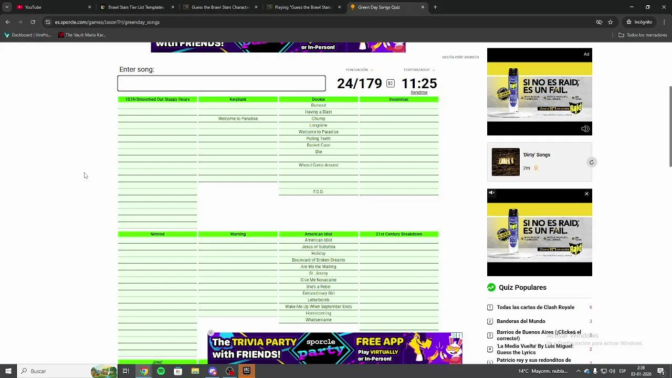This screenshot has height=378, width=672.
Task: Click the address bar URL
Action: (x=107, y=22)
